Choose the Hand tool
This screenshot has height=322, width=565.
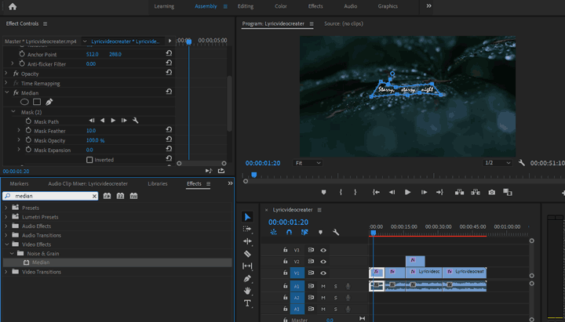click(248, 291)
